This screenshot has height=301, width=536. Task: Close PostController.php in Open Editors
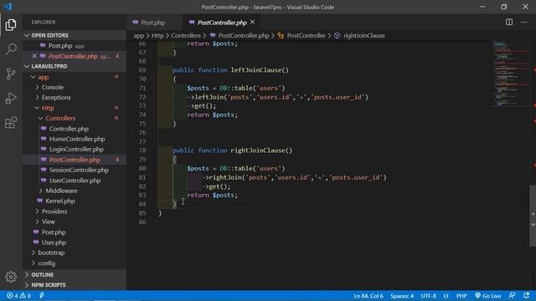click(x=34, y=56)
